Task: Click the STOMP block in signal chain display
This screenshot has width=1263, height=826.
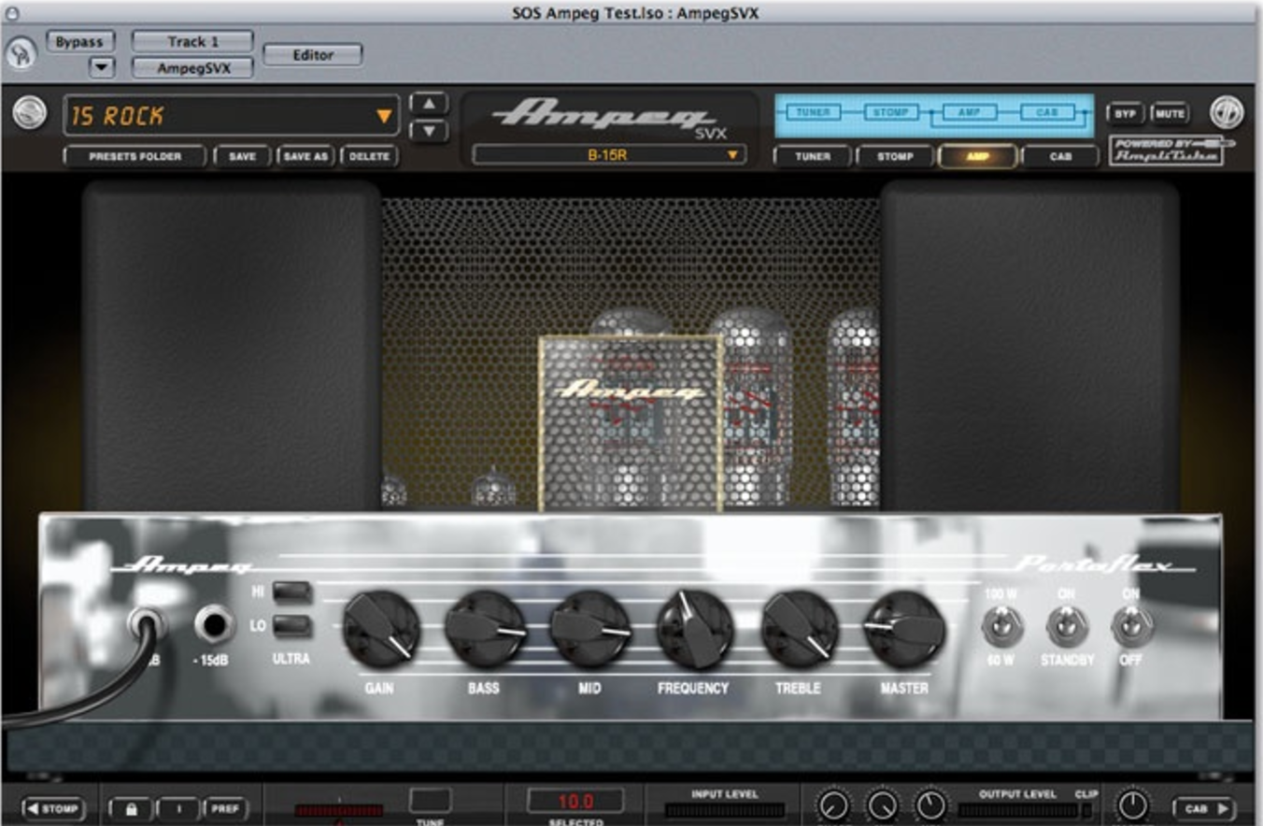Action: [x=890, y=113]
